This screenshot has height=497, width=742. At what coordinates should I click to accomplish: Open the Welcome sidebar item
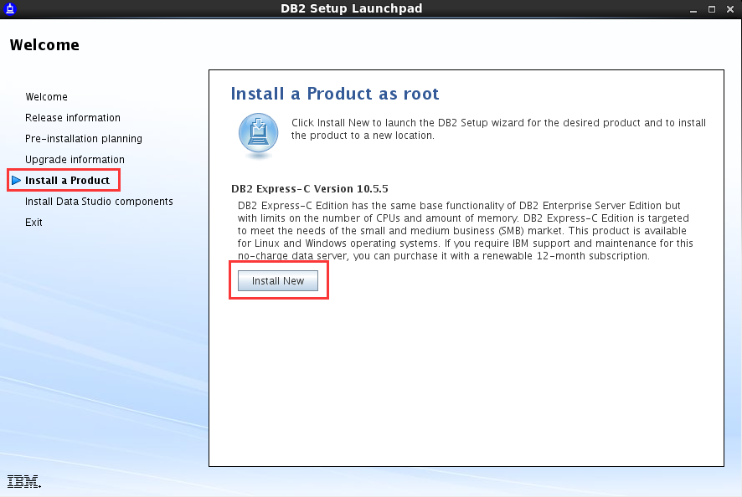pyautogui.click(x=46, y=97)
